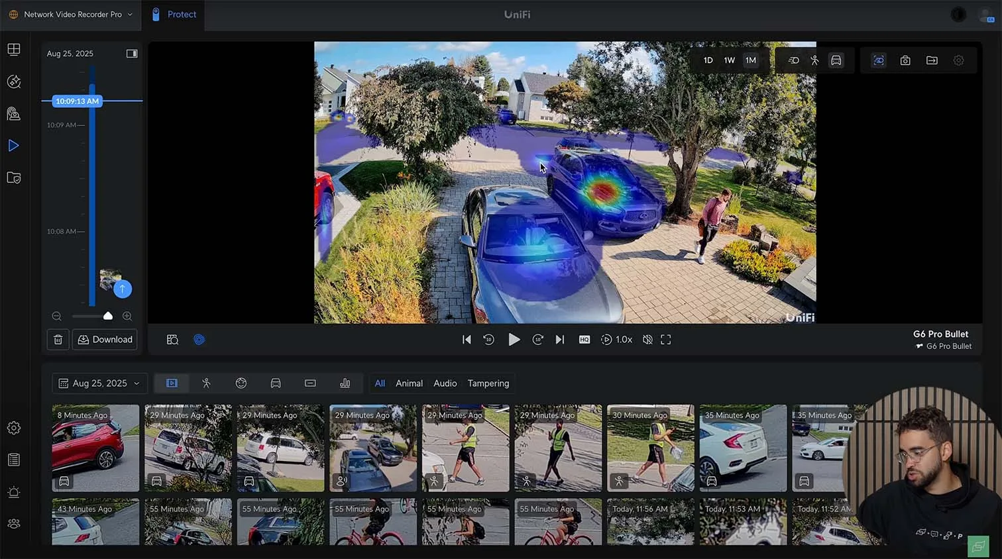Filter detections by face icon
This screenshot has height=559, width=1002.
pyautogui.click(x=241, y=383)
